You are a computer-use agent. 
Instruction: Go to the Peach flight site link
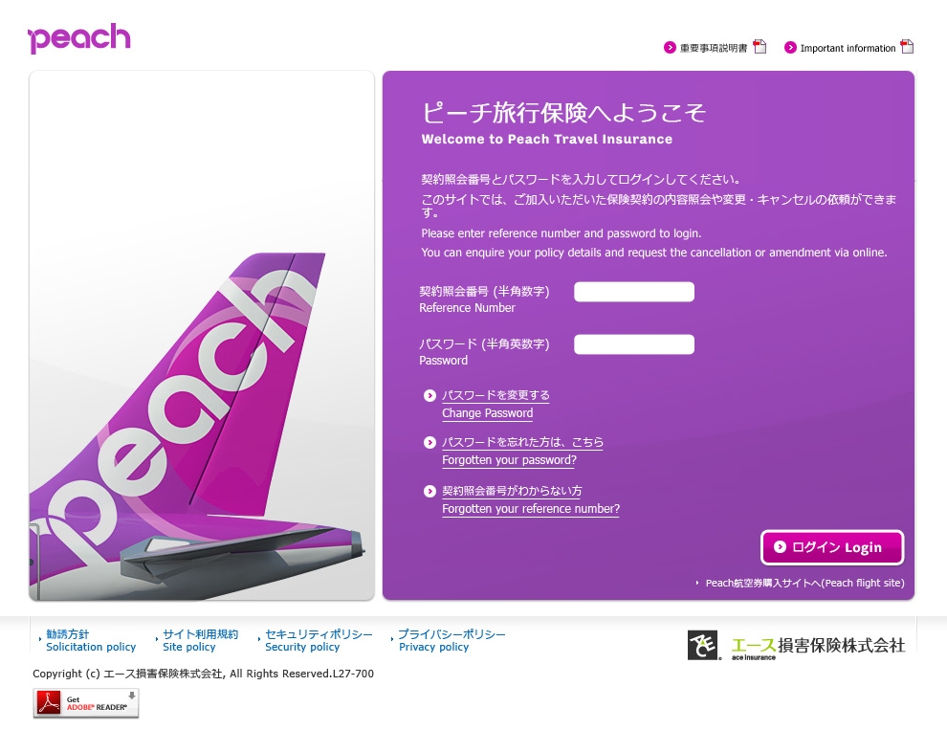(804, 584)
